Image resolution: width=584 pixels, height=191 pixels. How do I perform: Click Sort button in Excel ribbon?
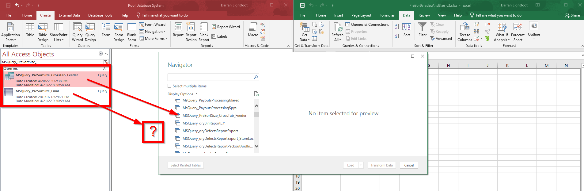[x=407, y=30]
